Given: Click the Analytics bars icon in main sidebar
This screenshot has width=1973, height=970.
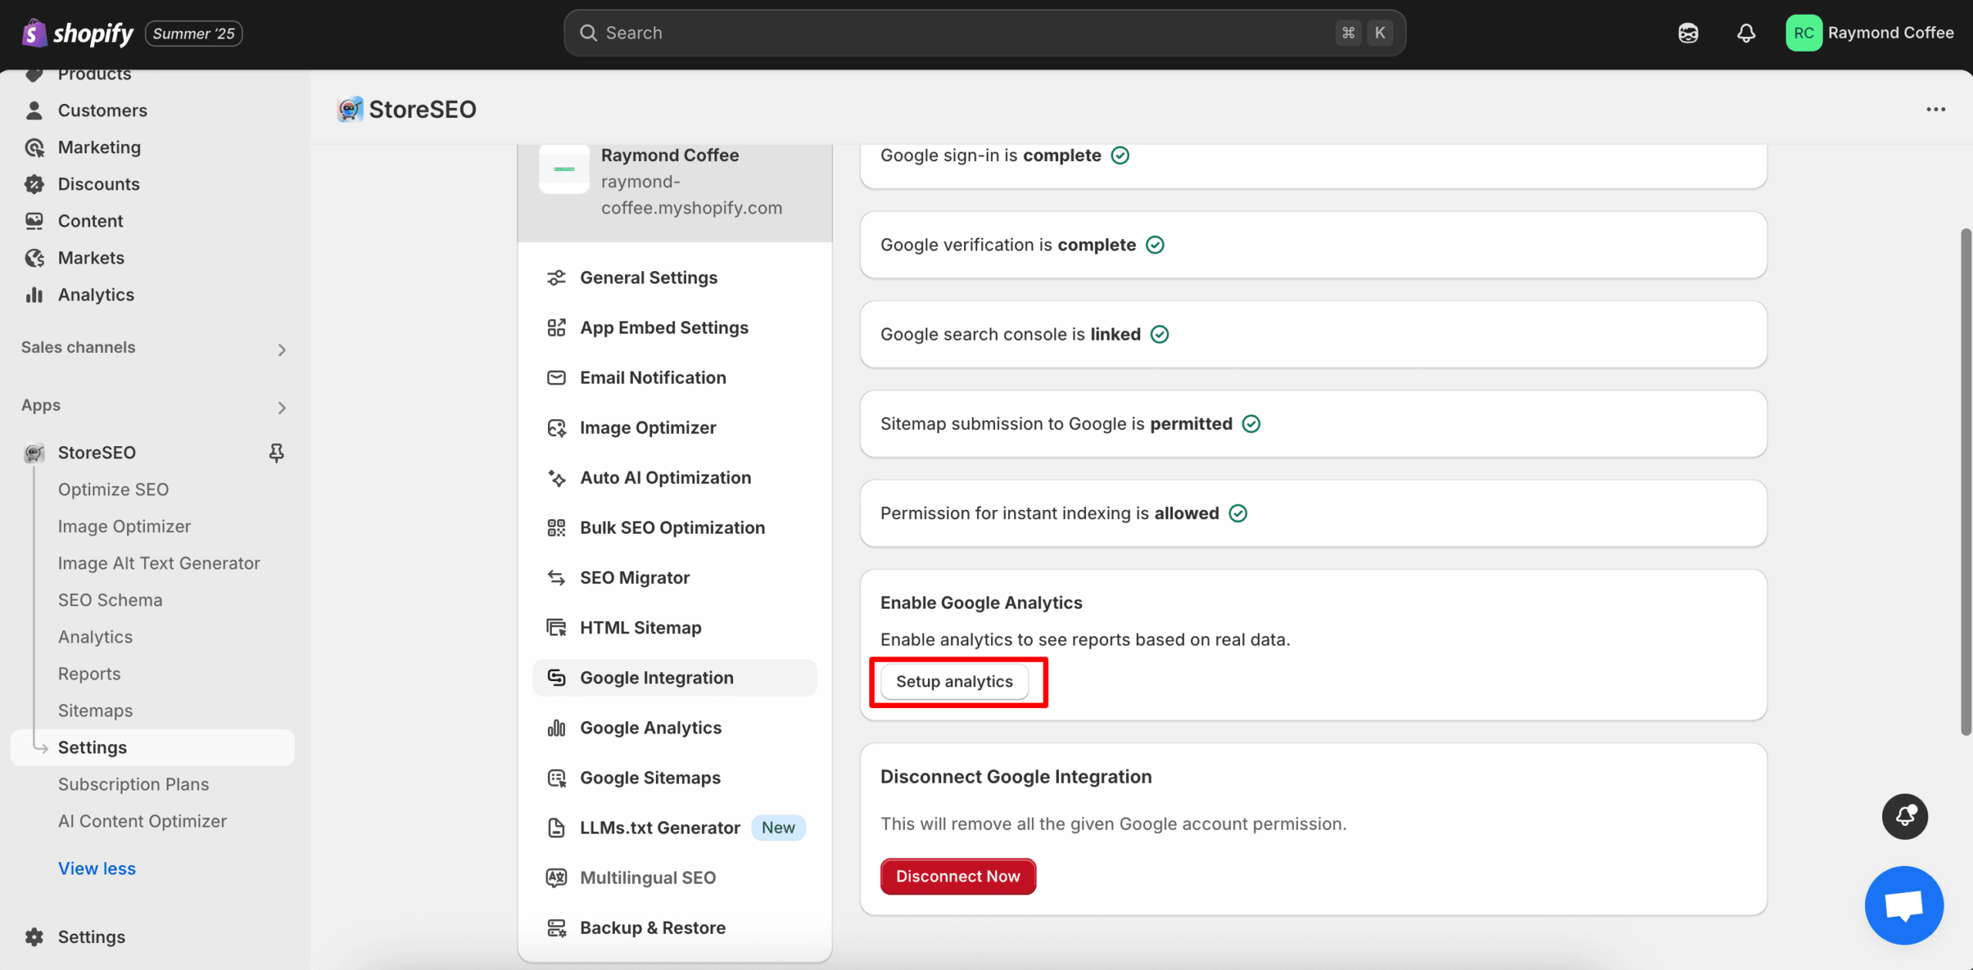Looking at the screenshot, I should click(34, 295).
